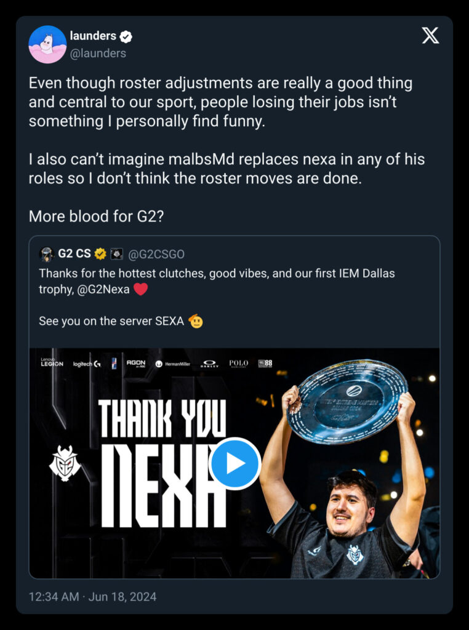This screenshot has width=469, height=630.
Task: Click the X logo icon
Action: point(430,36)
